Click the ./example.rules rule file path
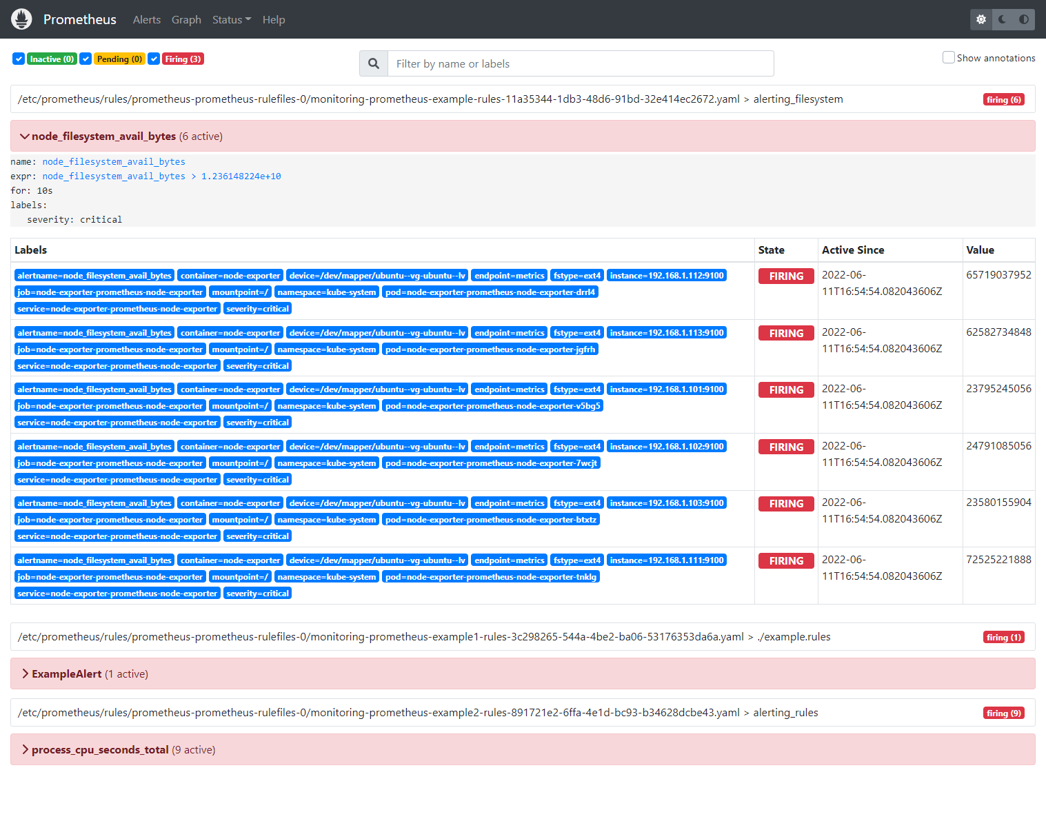 [424, 636]
